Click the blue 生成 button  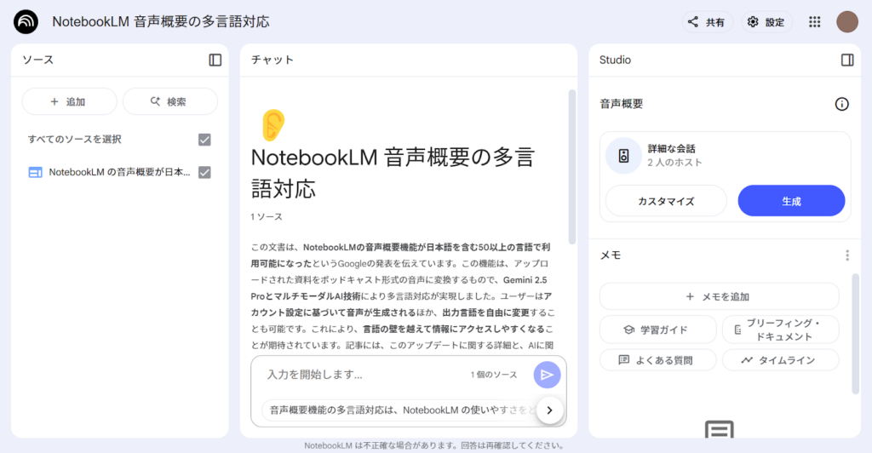(791, 201)
